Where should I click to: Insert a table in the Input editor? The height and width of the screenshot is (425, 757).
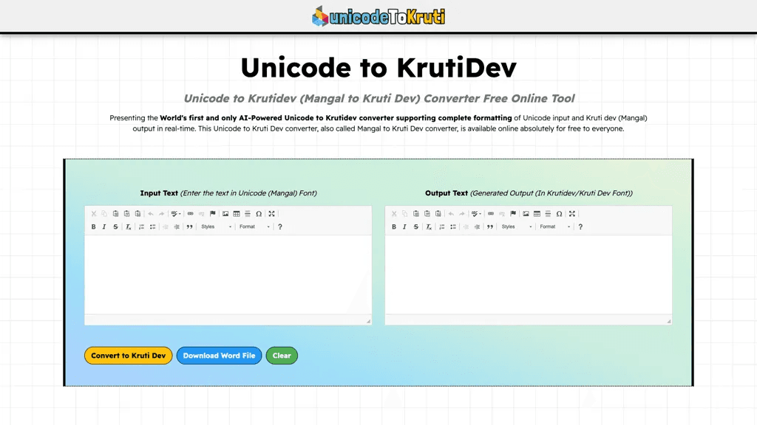click(x=237, y=213)
